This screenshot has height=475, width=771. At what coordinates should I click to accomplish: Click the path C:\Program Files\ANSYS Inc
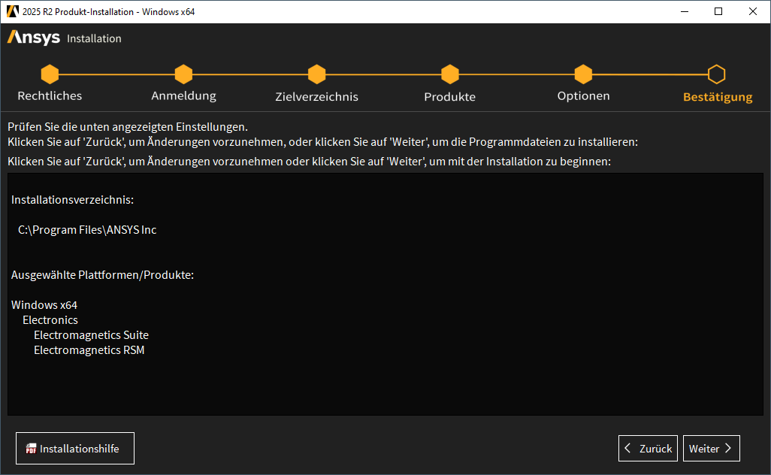pyautogui.click(x=87, y=230)
